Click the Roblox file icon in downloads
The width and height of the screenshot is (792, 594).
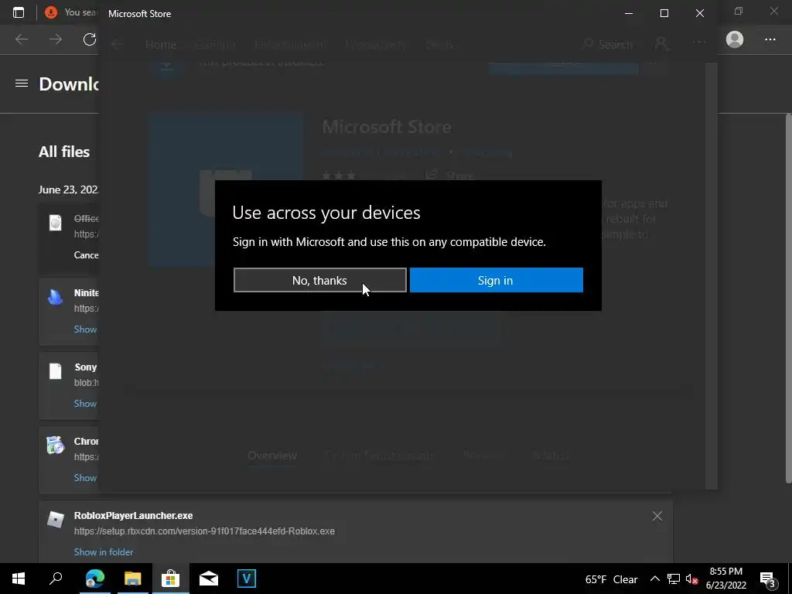coord(55,519)
